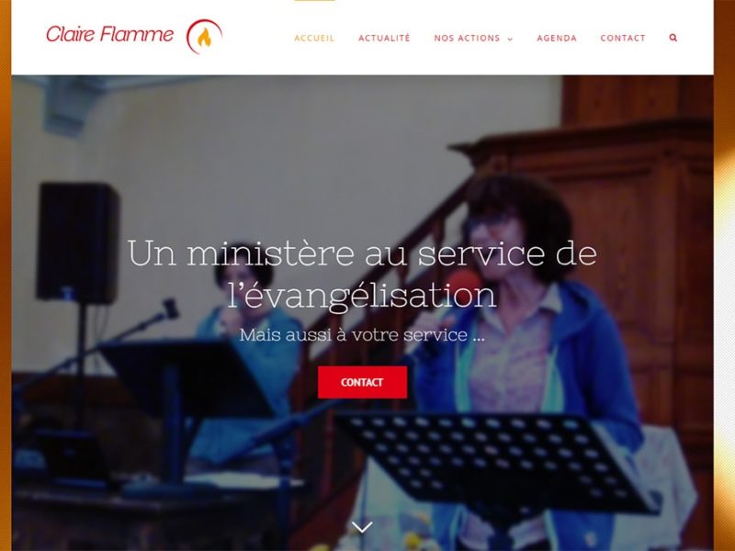Click the background singer in teal top

pos(248,356)
